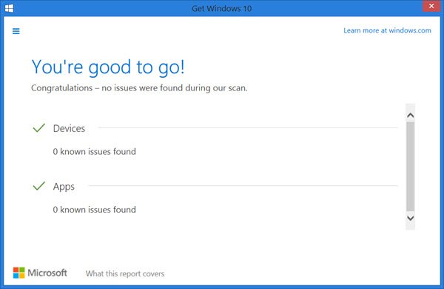Click the green checkmark beside Apps
444x289 pixels.
point(39,186)
